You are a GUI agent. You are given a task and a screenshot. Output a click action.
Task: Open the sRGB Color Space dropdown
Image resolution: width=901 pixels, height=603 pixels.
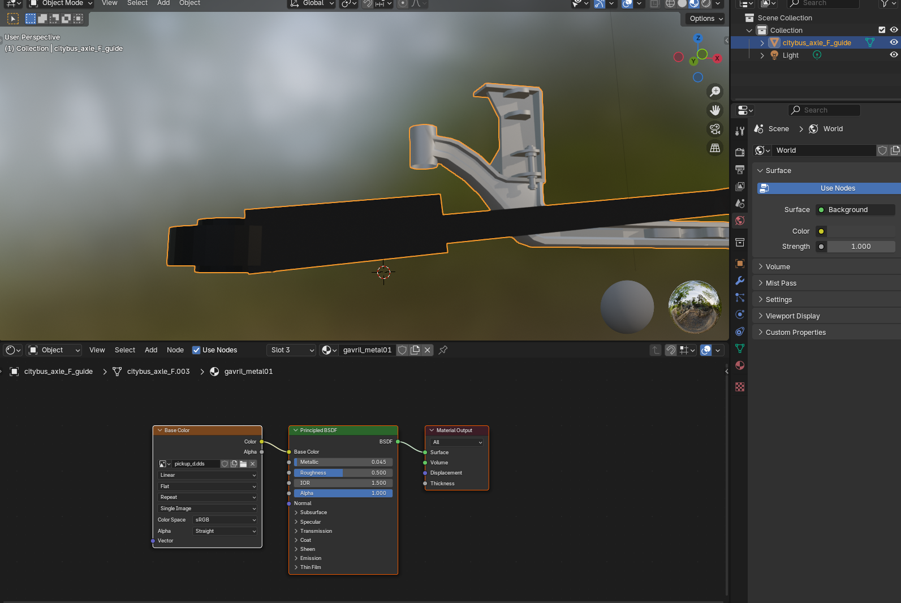pyautogui.click(x=225, y=520)
